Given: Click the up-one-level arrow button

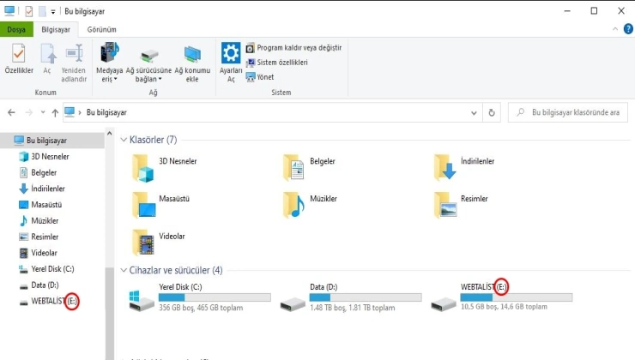Looking at the screenshot, I should coord(55,112).
